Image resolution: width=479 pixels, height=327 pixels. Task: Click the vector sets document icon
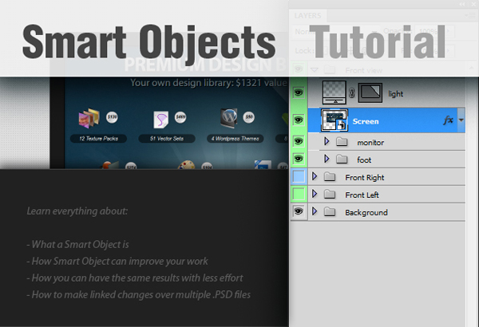coord(161,120)
